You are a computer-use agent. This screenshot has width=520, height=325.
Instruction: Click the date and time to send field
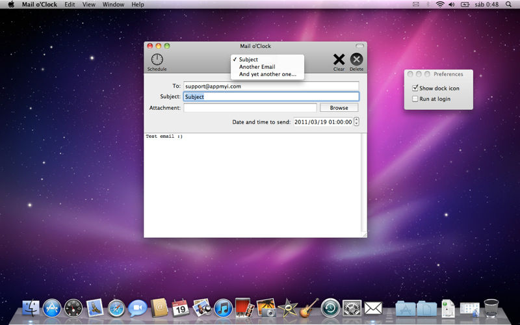pyautogui.click(x=323, y=122)
